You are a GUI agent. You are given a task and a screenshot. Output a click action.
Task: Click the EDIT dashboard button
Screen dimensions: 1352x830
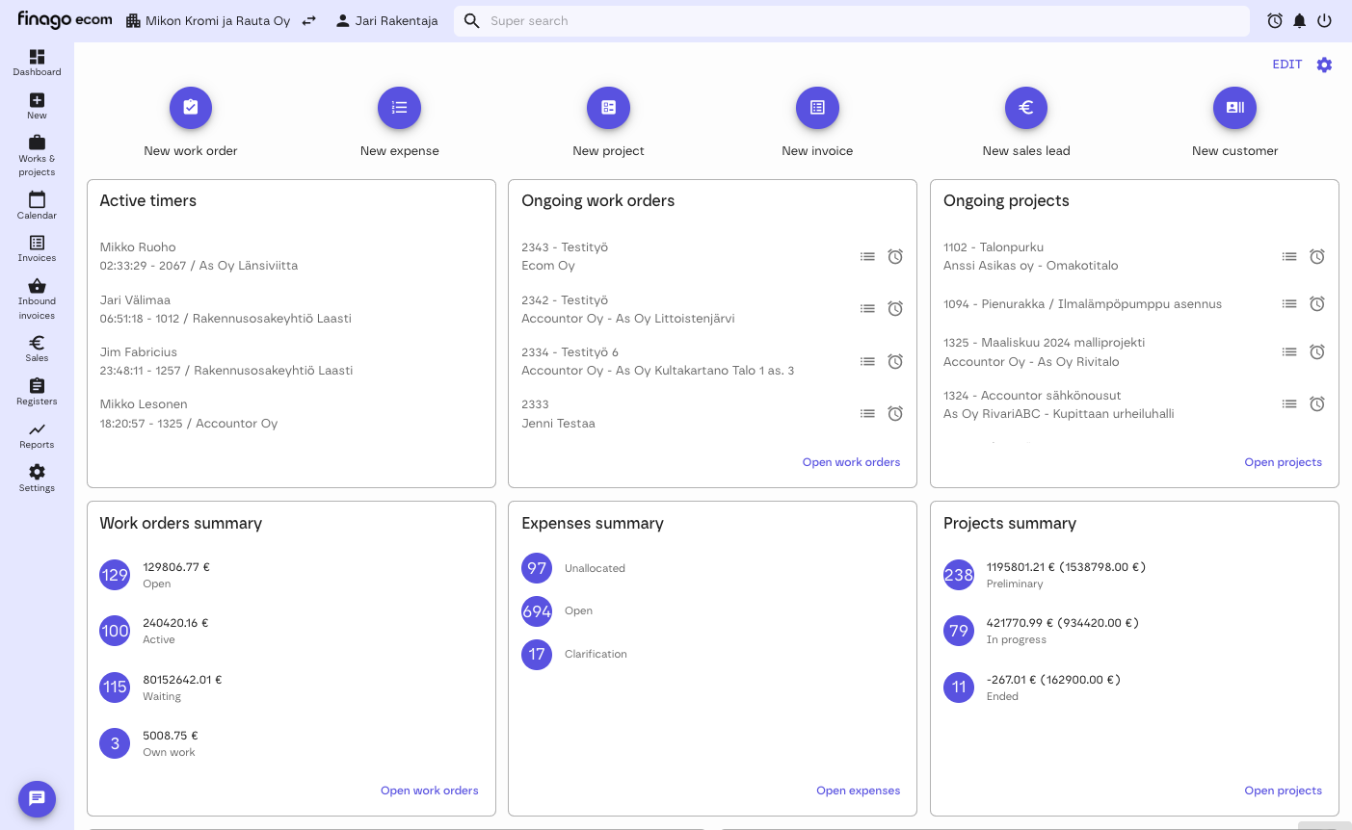click(x=1286, y=65)
